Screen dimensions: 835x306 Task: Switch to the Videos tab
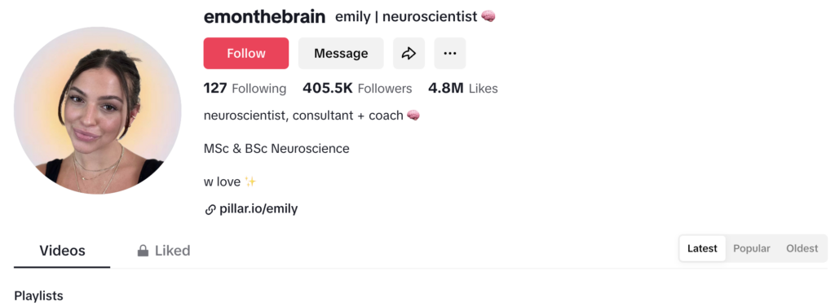[x=62, y=250]
